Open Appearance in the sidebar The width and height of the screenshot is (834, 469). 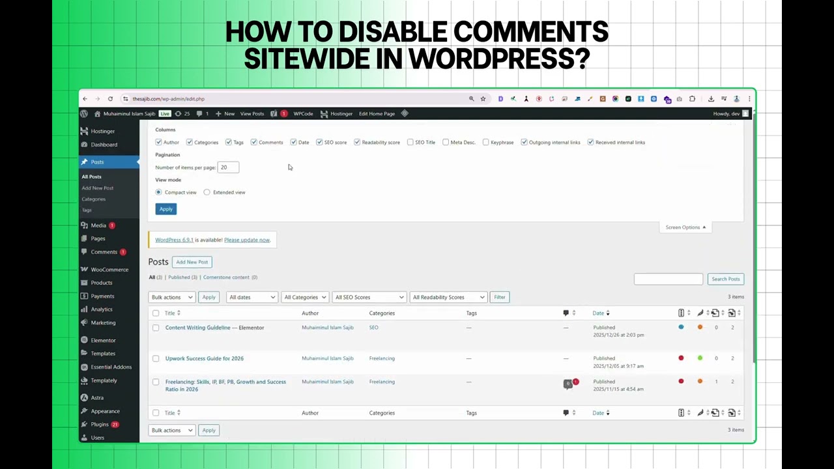[x=105, y=411]
